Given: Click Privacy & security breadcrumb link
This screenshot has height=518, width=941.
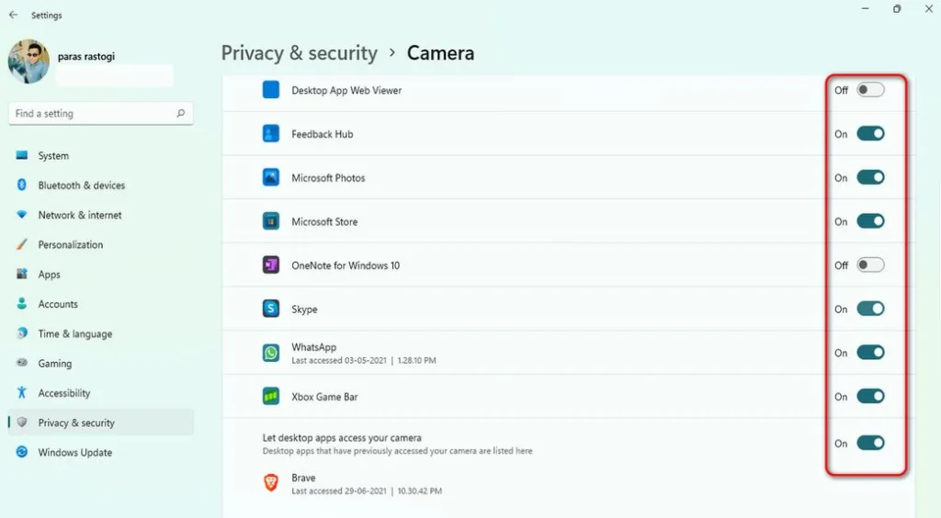Looking at the screenshot, I should coord(300,53).
